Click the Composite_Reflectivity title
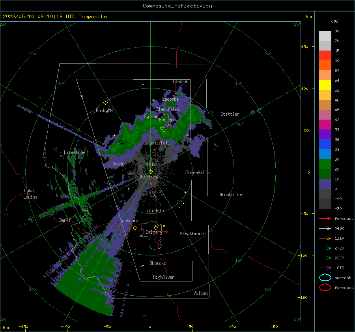 click(177, 6)
